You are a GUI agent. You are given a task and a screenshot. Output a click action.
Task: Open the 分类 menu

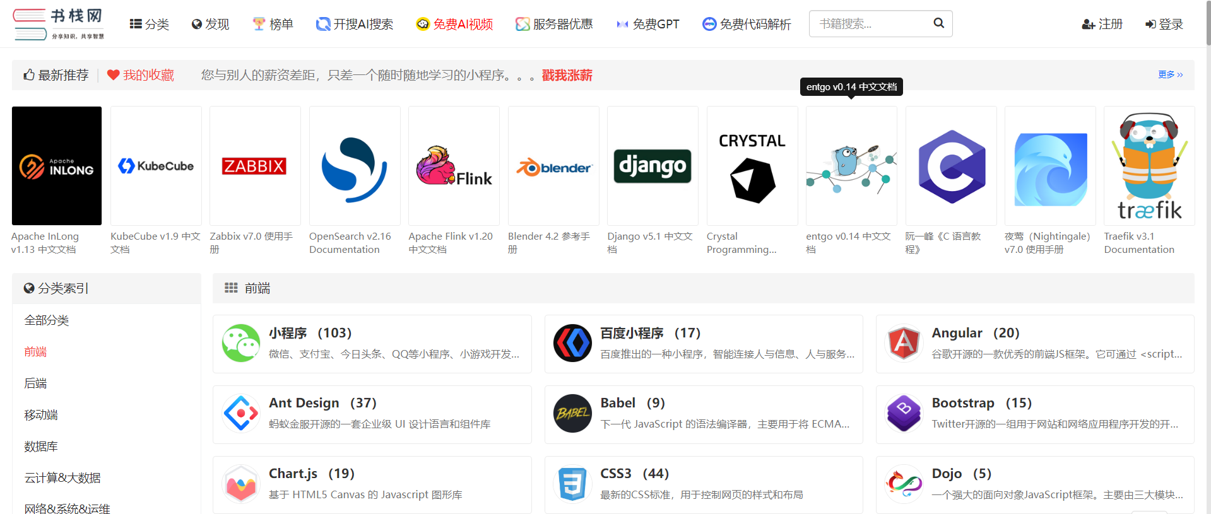tap(150, 24)
